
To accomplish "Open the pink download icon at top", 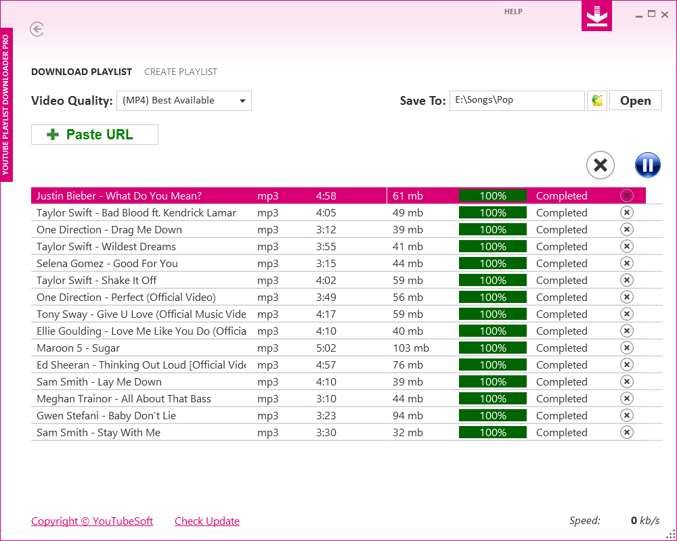I will [x=596, y=16].
